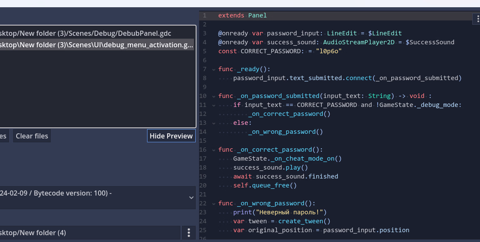The width and height of the screenshot is (480, 242).
Task: Collapse the _on_correct_password function
Action: coord(213,150)
